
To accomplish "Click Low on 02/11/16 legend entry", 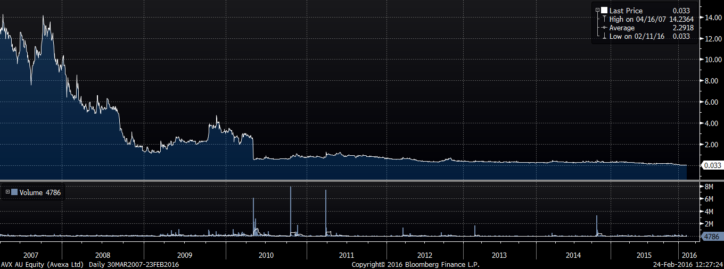I will coord(638,36).
